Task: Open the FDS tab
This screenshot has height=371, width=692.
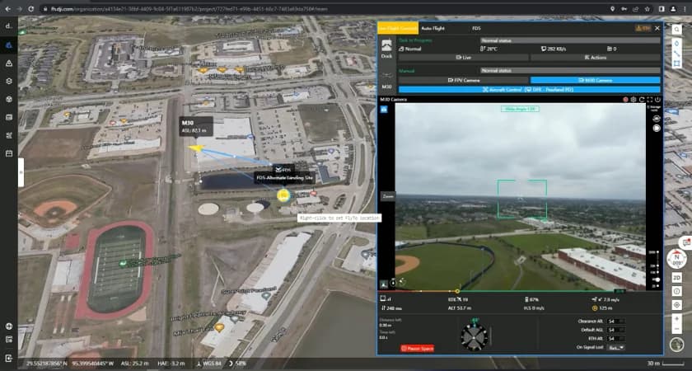Action: coord(476,28)
